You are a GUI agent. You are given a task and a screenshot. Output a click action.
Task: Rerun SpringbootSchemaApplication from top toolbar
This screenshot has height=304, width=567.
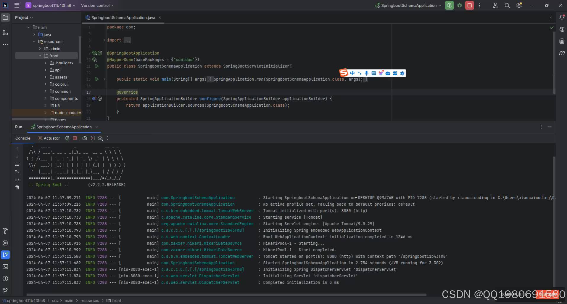[x=449, y=5]
